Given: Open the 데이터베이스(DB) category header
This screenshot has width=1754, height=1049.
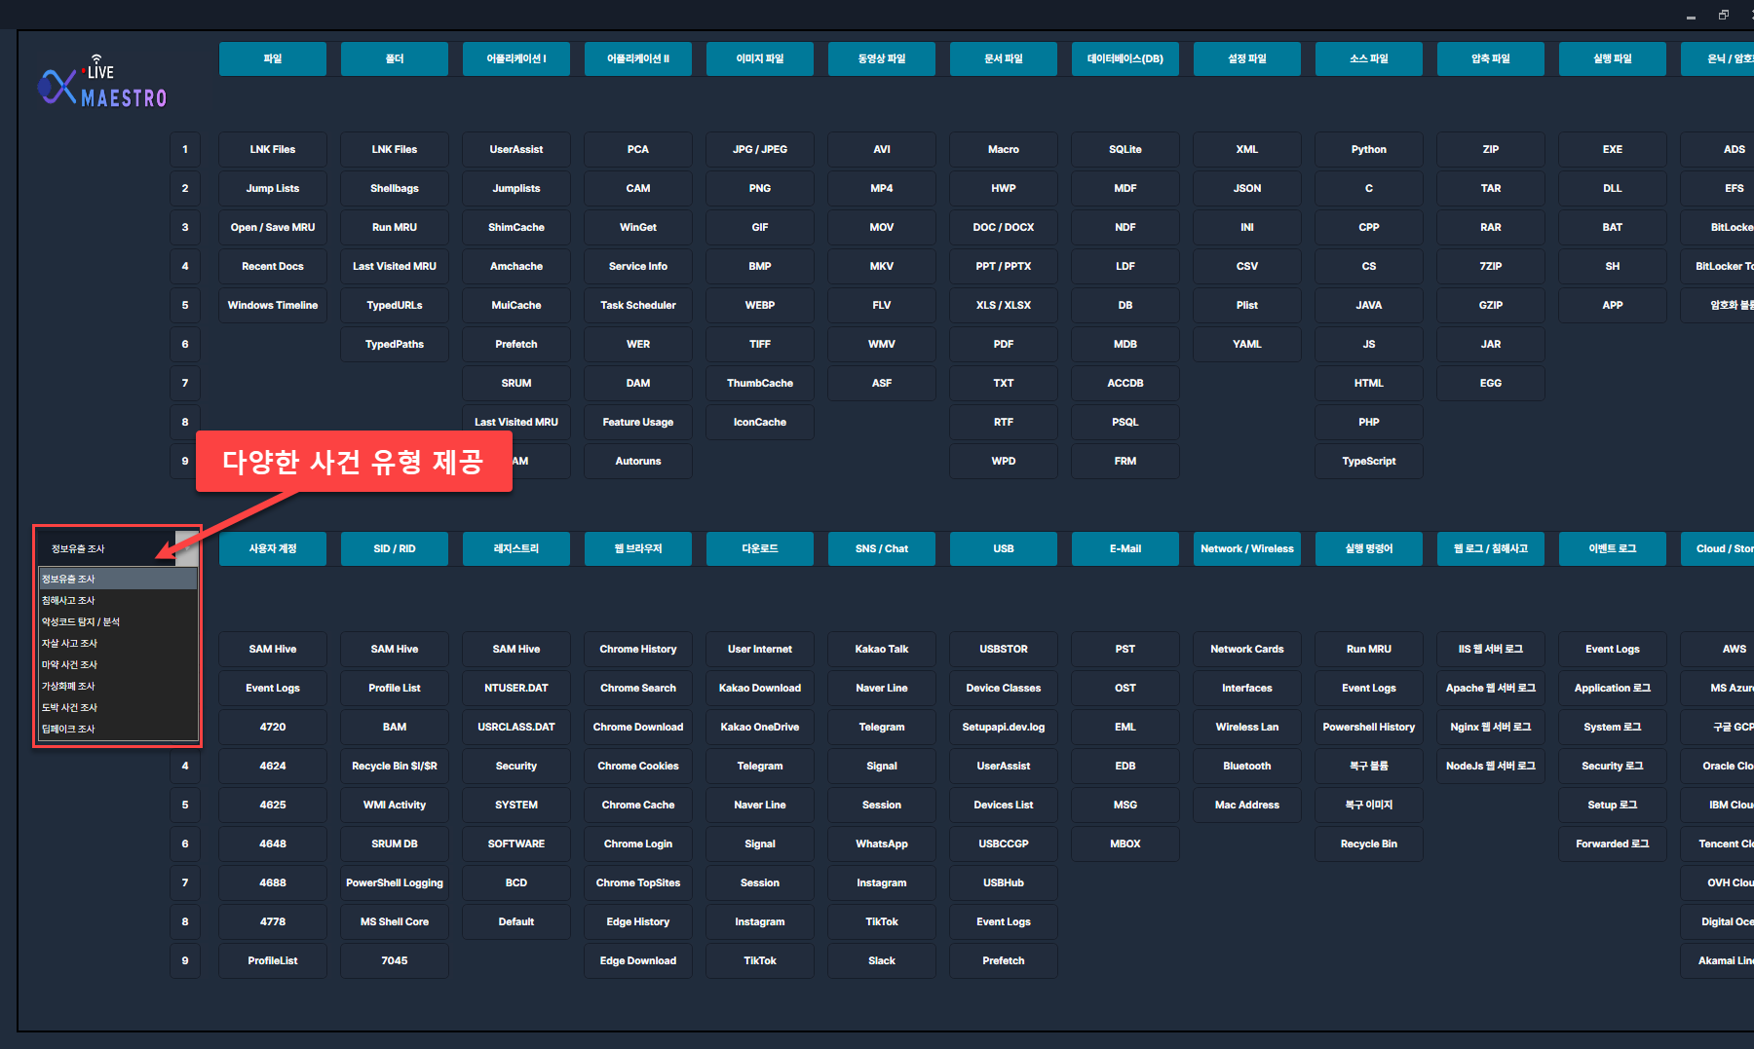Looking at the screenshot, I should pyautogui.click(x=1125, y=58).
